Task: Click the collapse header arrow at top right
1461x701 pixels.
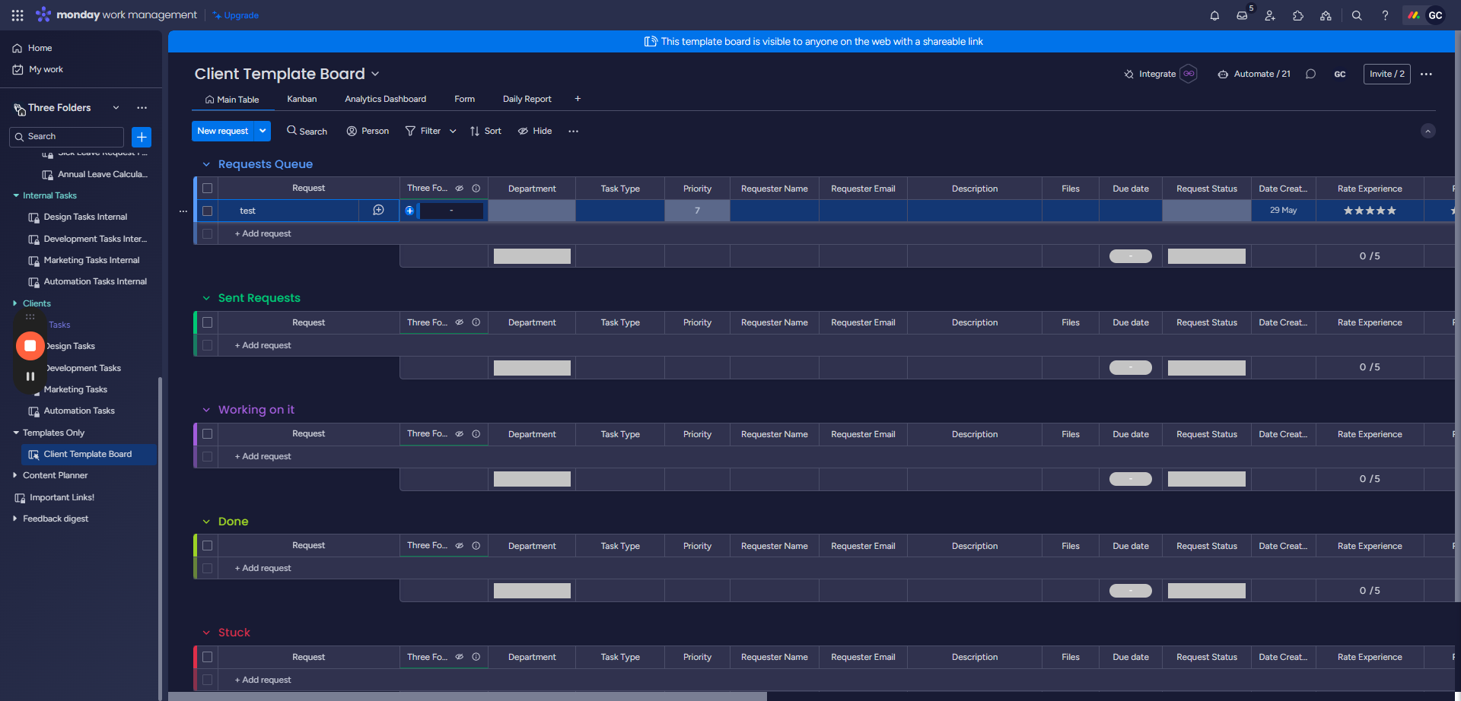Action: point(1428,131)
